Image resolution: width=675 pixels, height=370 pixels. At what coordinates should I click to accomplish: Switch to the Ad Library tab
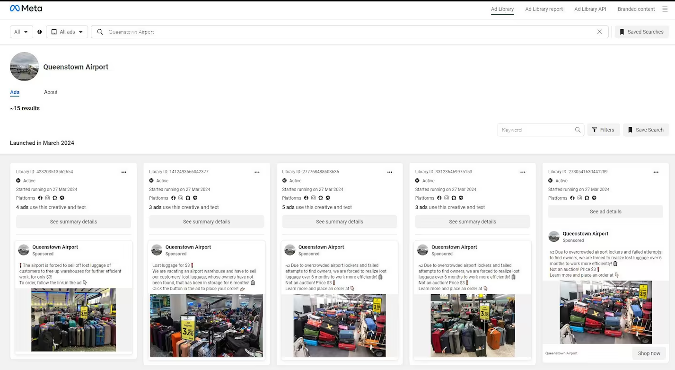tap(502, 9)
